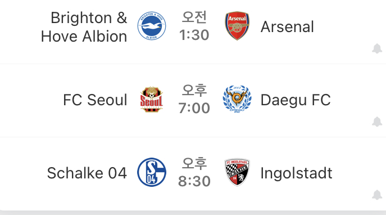The image size is (386, 215).
Task: Click the 8:30 kickoff time
Action: coord(194,181)
